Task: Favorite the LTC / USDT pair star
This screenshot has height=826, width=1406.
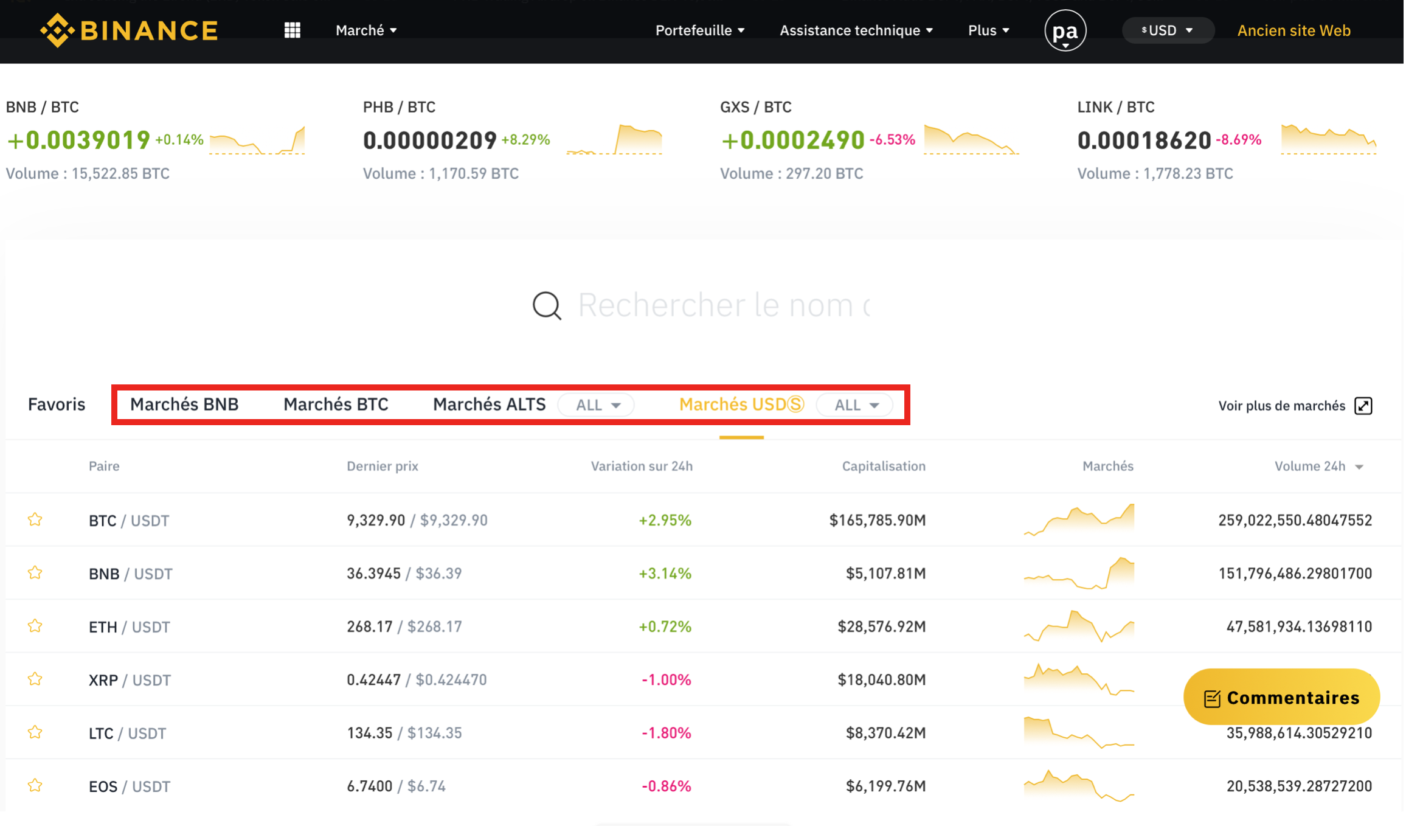Action: (x=35, y=732)
